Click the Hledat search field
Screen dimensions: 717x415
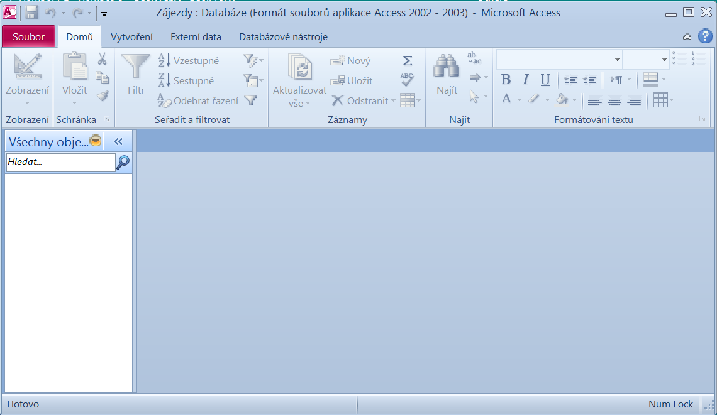click(x=60, y=162)
